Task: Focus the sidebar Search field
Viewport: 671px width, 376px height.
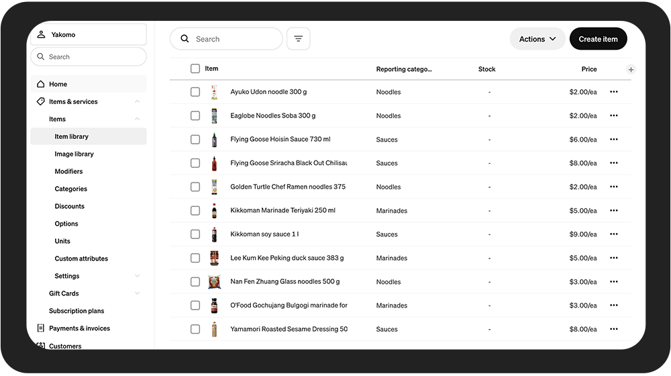Action: pos(89,56)
